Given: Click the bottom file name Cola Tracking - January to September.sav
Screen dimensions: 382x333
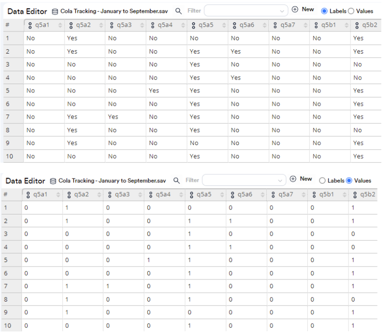Looking at the screenshot, I should click(112, 181).
